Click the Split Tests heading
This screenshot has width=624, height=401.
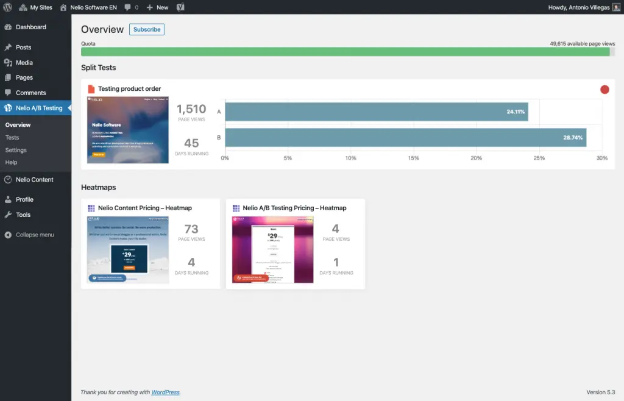click(x=99, y=68)
